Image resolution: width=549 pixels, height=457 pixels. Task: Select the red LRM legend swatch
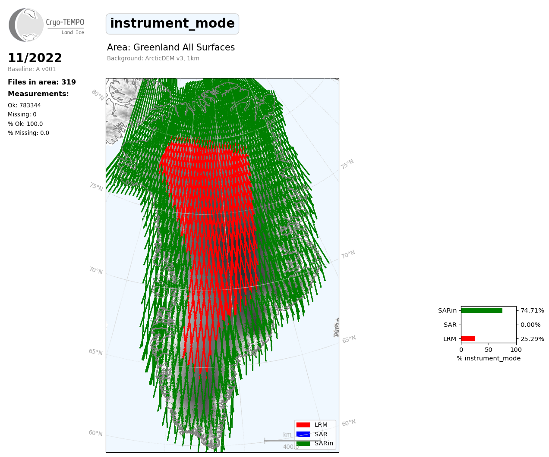point(303,425)
